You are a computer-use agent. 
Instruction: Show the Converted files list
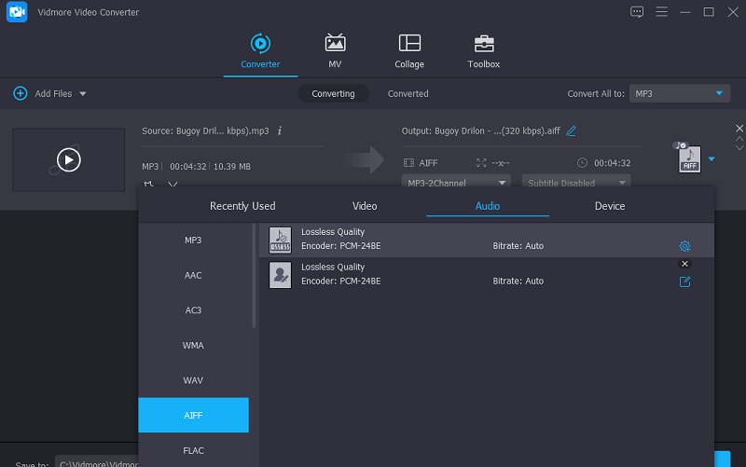pos(408,93)
